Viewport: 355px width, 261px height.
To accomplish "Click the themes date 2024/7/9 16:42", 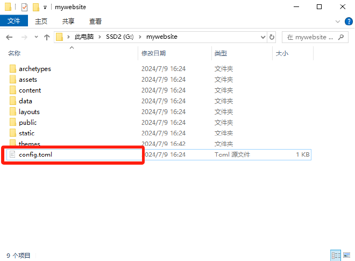I will tap(164, 144).
